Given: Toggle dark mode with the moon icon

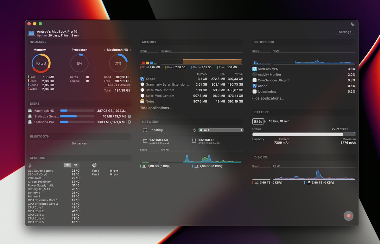Looking at the screenshot, I should pos(353,24).
